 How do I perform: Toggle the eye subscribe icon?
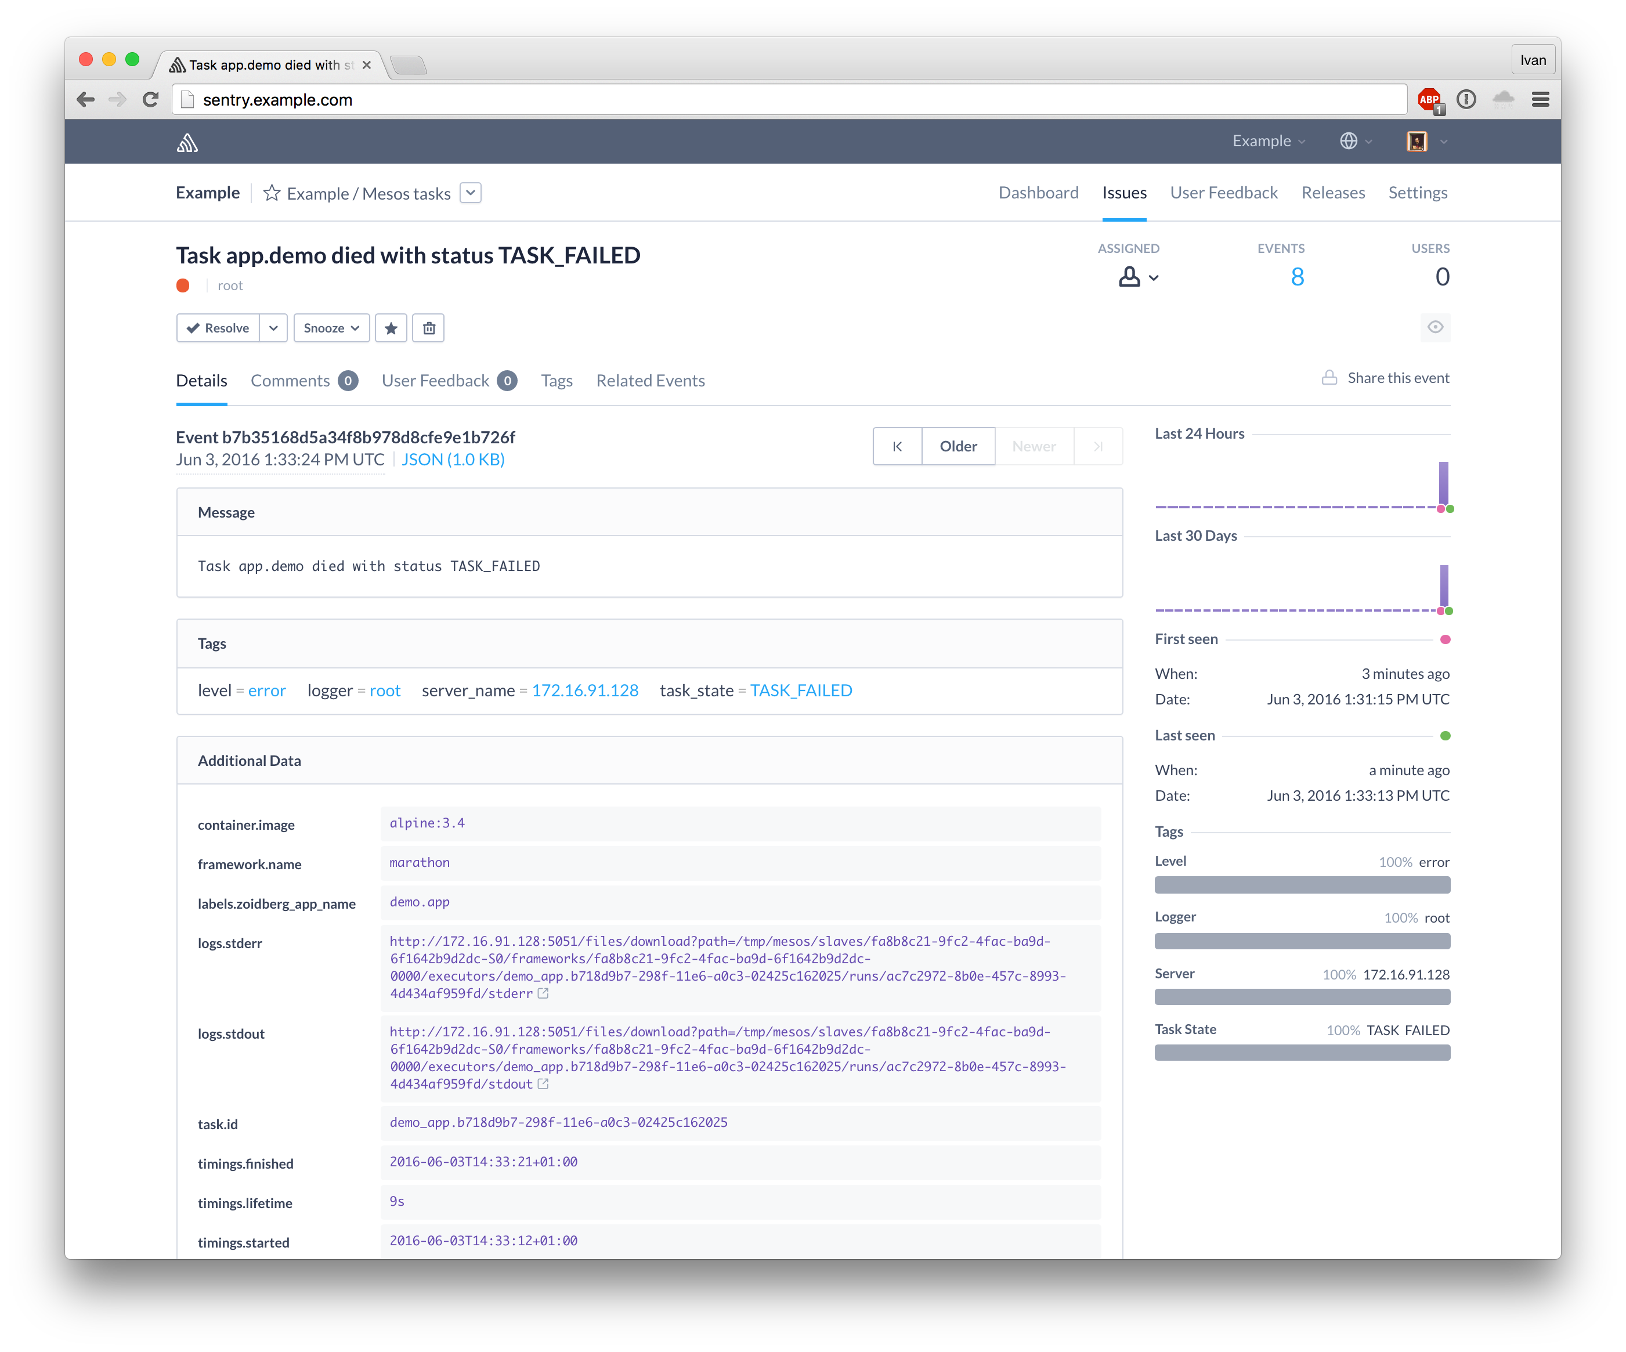coord(1435,327)
